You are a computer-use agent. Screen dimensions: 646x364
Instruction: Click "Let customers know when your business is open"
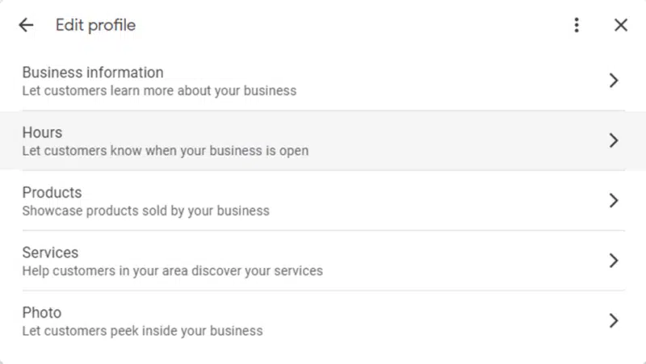pyautogui.click(x=165, y=151)
